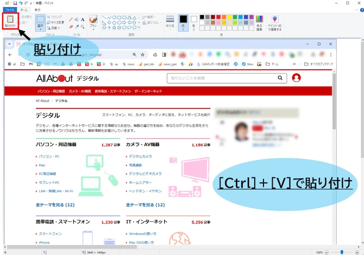Screen dimensions: 364x255
Task: Open すべてのブックマーク folder in bookmarks bar
Action: coord(318,64)
